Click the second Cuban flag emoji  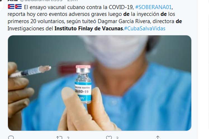(x=18, y=7)
